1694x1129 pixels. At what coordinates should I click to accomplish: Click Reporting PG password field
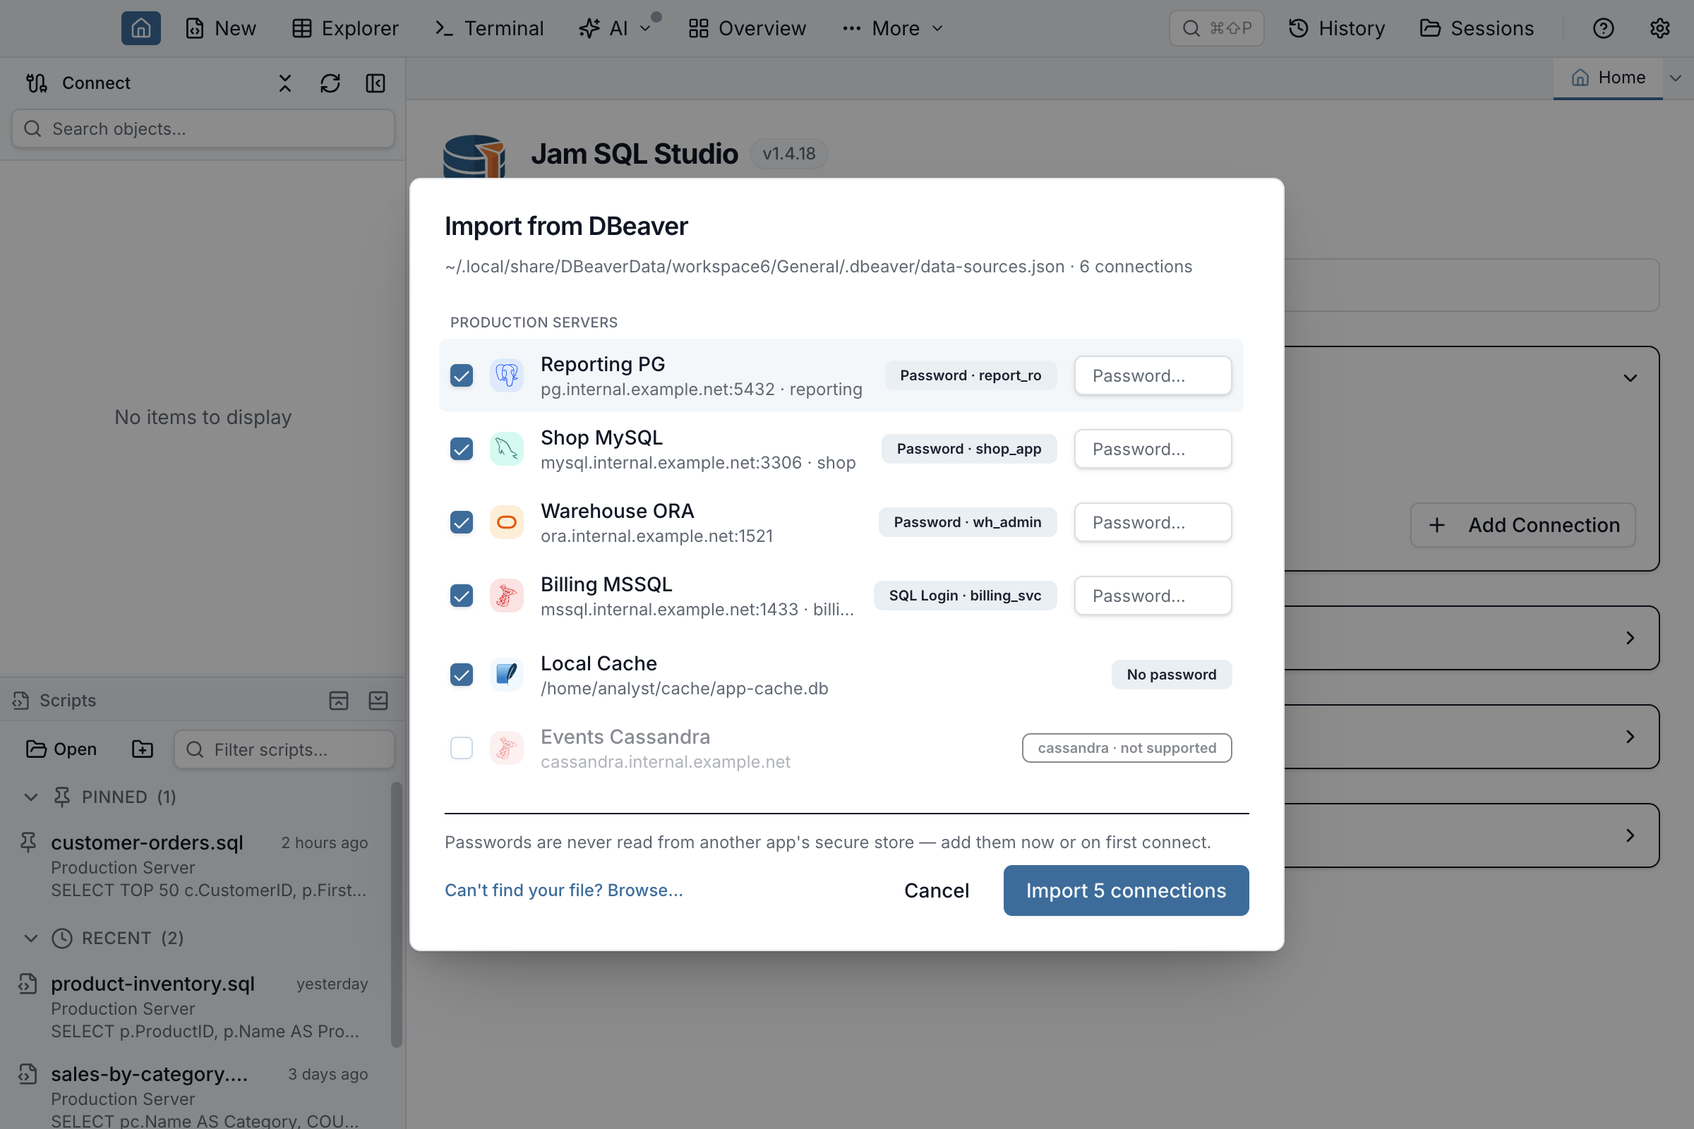(x=1153, y=375)
